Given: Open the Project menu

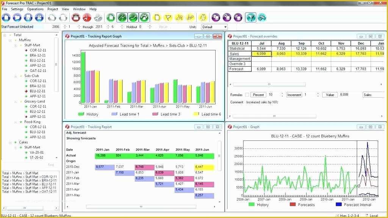Looking at the screenshot, I should [53, 9].
